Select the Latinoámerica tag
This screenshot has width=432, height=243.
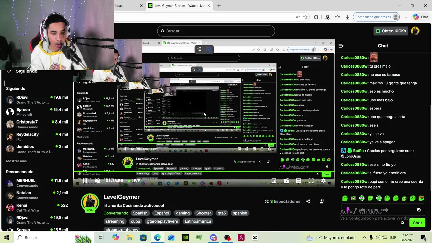coord(198,221)
